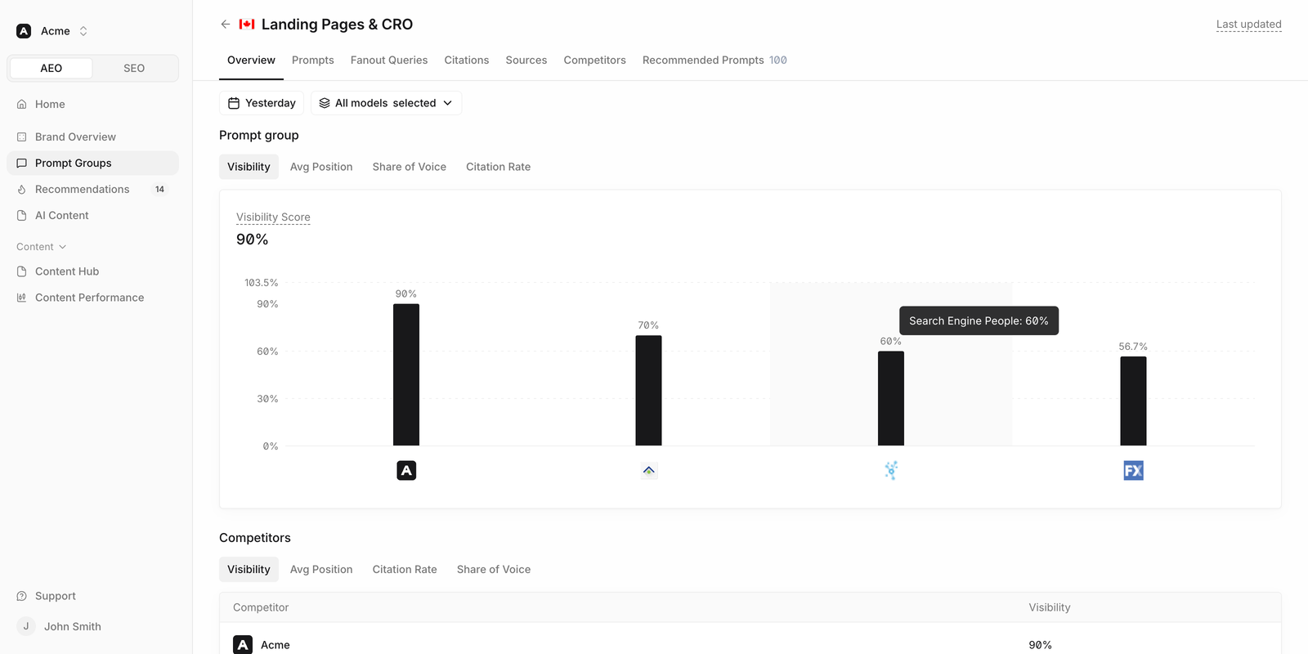Collapse the Content section in the sidebar
The image size is (1308, 654).
coord(41,247)
